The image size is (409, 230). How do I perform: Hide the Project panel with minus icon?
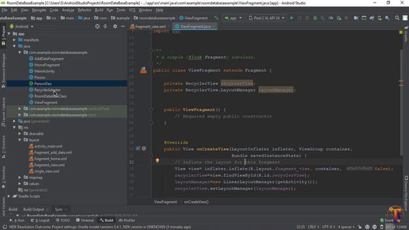click(123, 26)
